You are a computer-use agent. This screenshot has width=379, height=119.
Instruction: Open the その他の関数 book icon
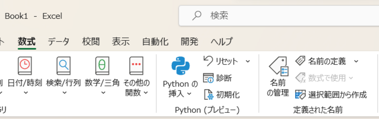pos(136,66)
